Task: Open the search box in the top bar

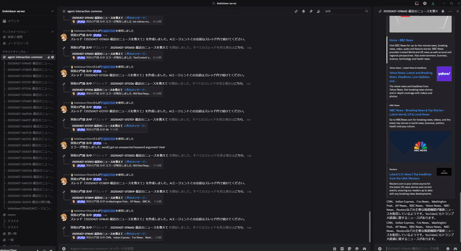Action: tap(346, 11)
